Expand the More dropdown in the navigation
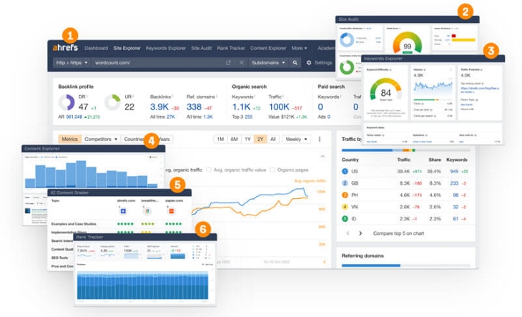522x317 pixels. pos(299,48)
